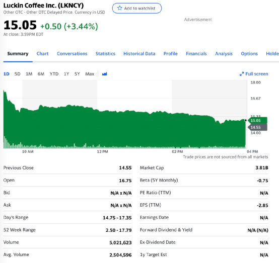Click the green 15.05 price marker
Image resolution: width=279 pixels, height=263 pixels.
(257, 121)
